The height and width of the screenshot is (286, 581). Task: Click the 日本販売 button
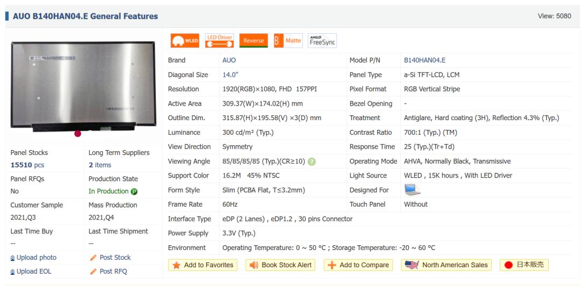pos(525,265)
